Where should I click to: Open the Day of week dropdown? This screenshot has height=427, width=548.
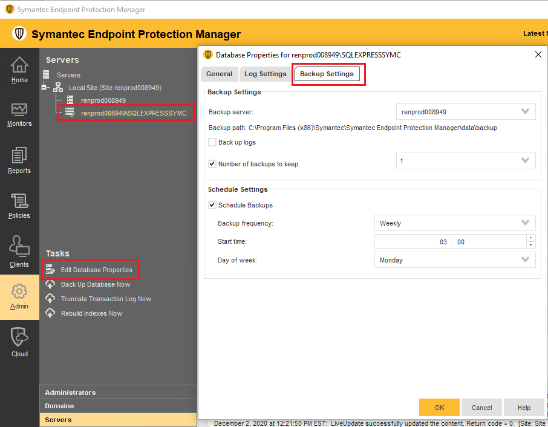point(455,260)
